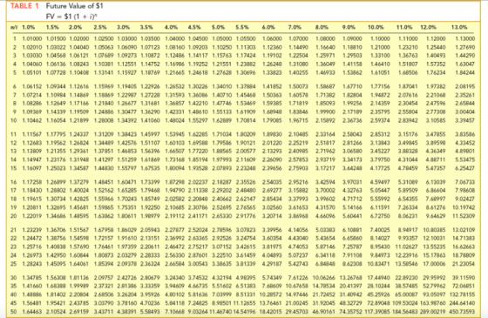488x318 pixels.
Task: Select the cell value '1.99900'
Action: click(x=326, y=112)
